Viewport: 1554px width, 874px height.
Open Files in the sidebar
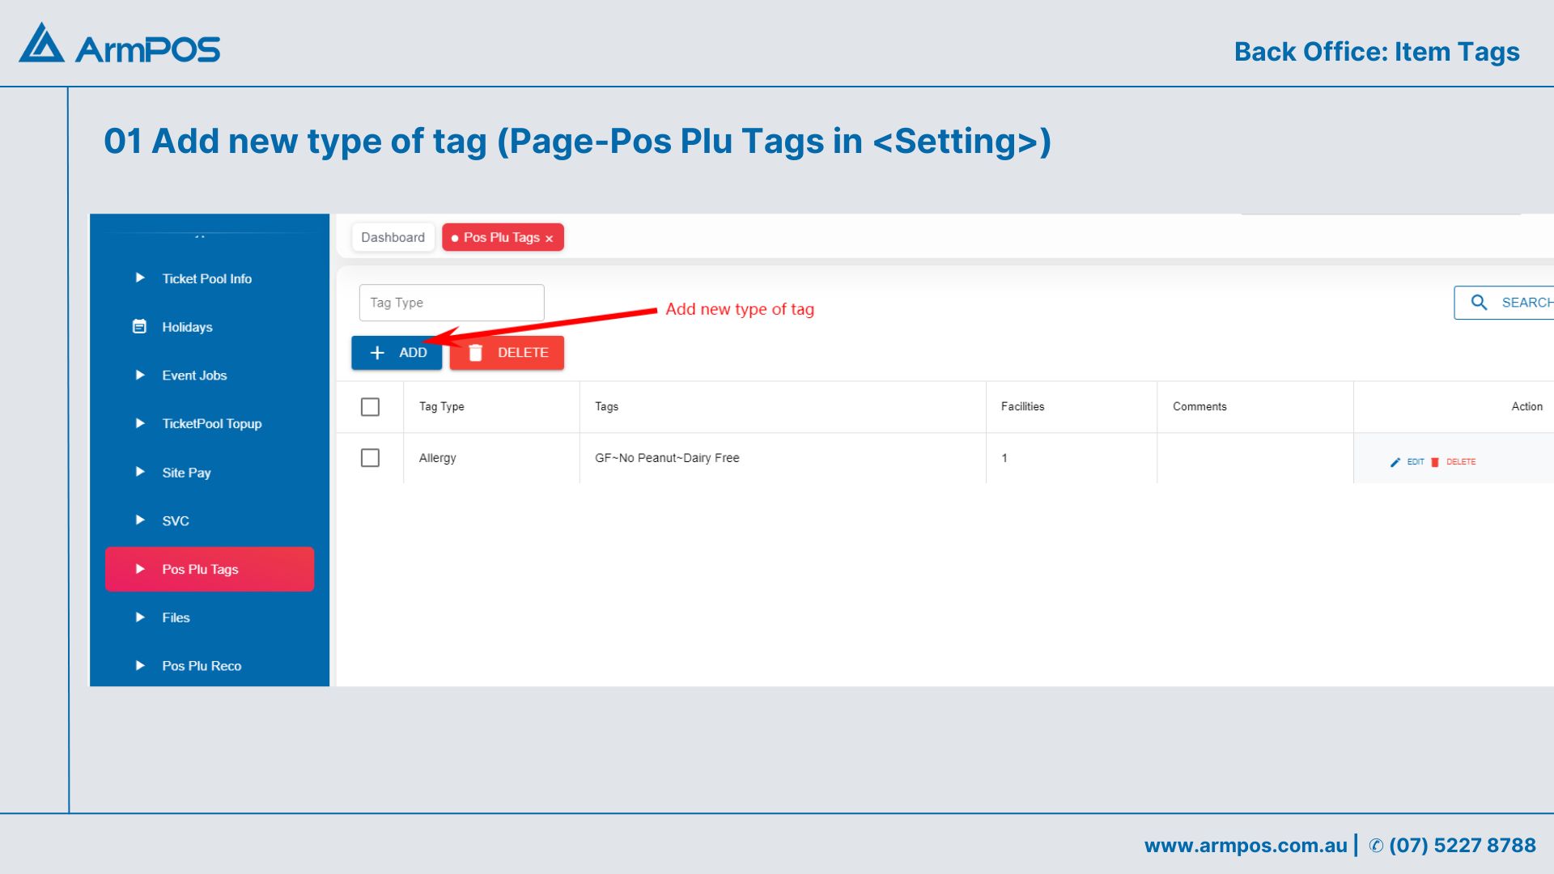pyautogui.click(x=176, y=617)
